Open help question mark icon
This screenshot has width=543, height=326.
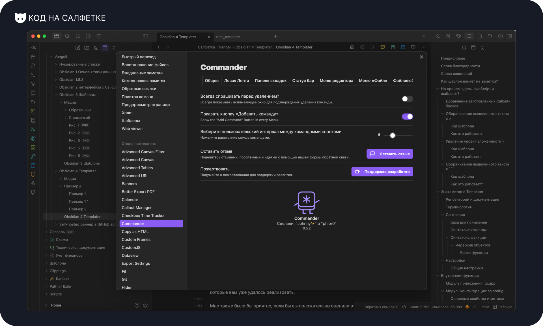click(x=137, y=305)
